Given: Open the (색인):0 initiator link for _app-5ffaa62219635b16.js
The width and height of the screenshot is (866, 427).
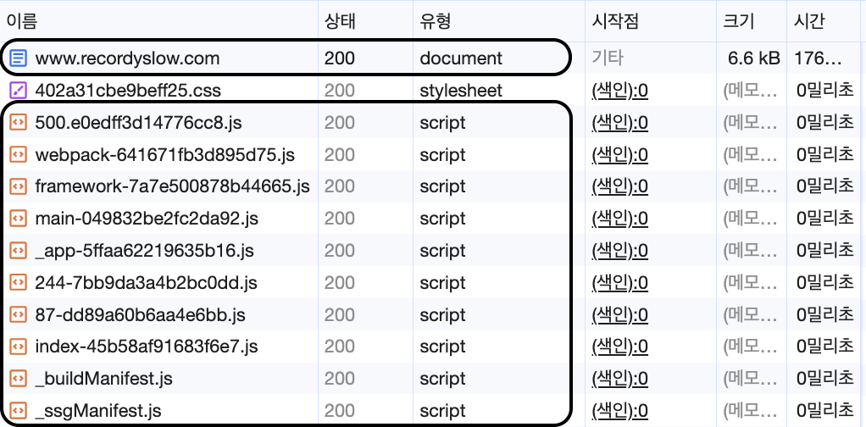Looking at the screenshot, I should pyautogui.click(x=619, y=251).
